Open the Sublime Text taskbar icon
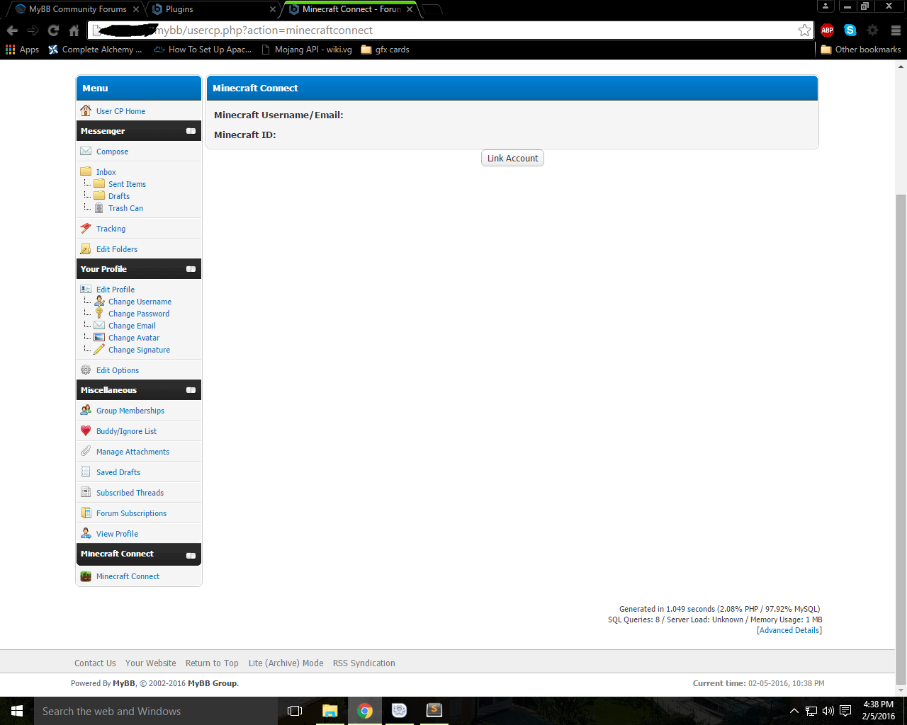This screenshot has height=725, width=907. [434, 711]
